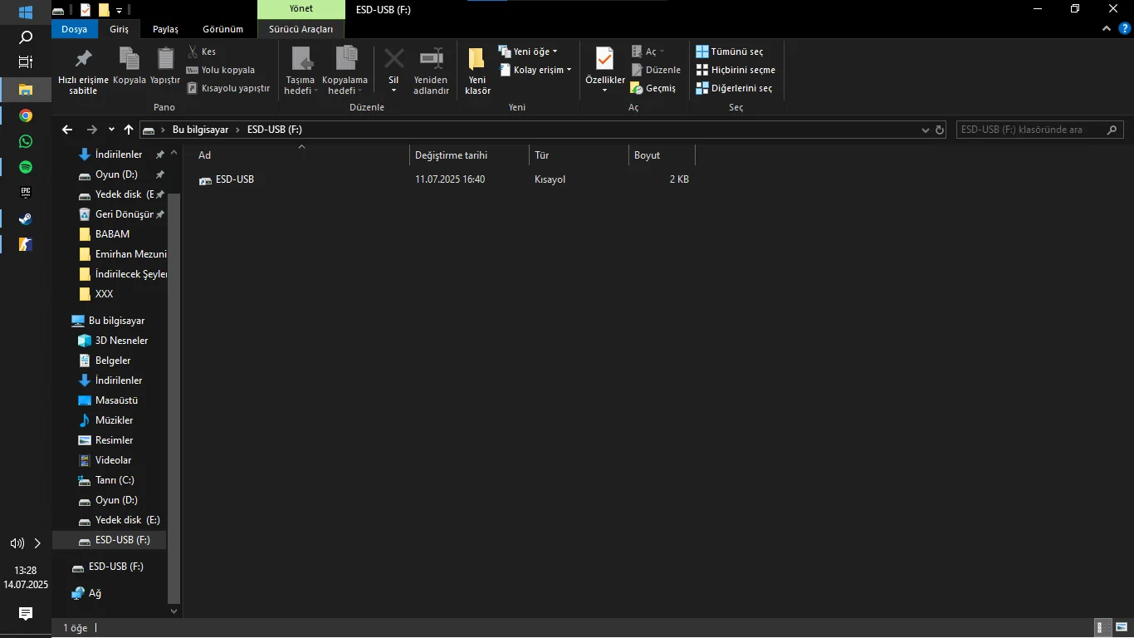Switch to the Paylaş tab
The height and width of the screenshot is (638, 1134).
166,29
